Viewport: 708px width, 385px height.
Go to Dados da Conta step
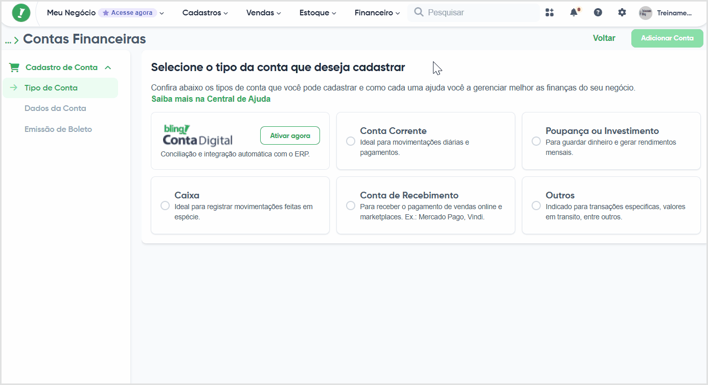click(x=55, y=108)
